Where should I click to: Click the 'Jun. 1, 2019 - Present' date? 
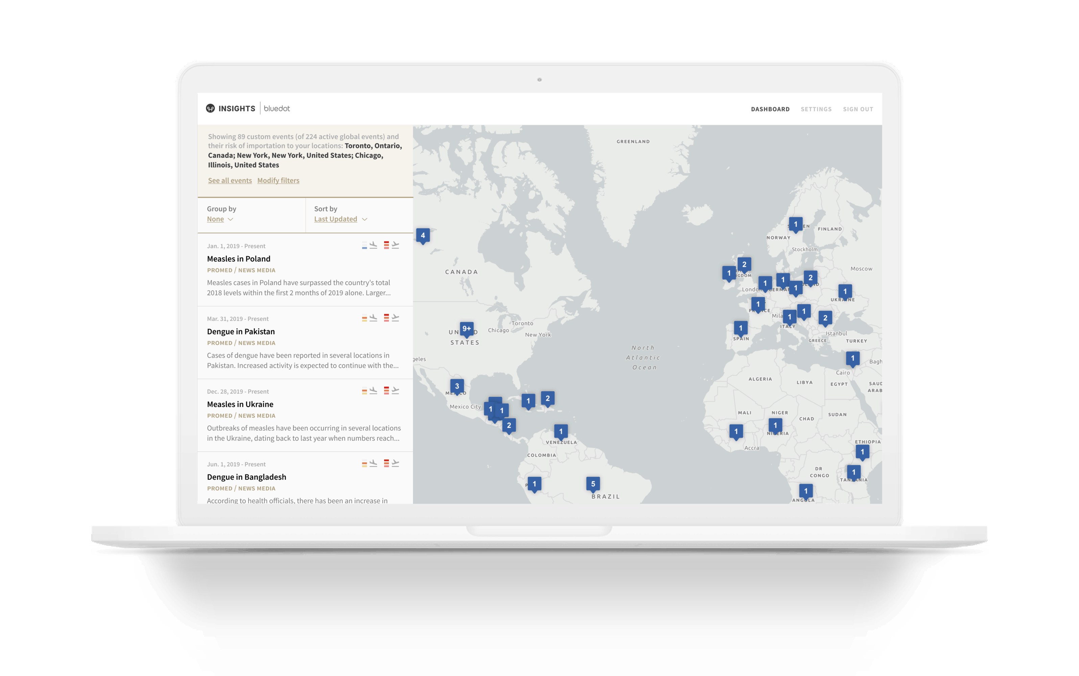click(x=236, y=464)
